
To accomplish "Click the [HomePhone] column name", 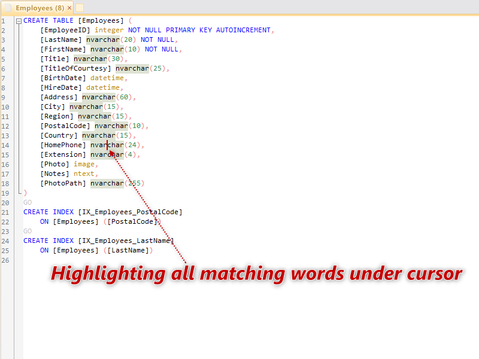I will [63, 145].
